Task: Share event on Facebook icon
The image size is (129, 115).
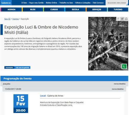Action: [x=118, y=19]
